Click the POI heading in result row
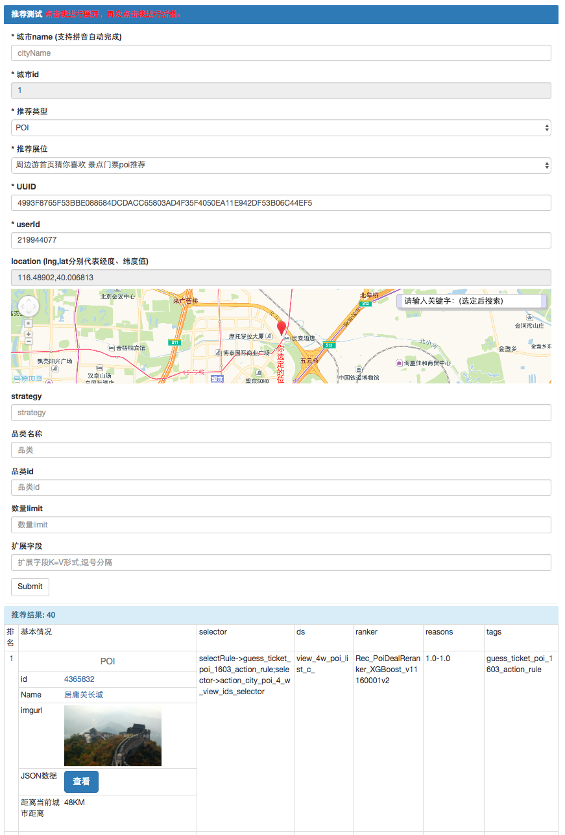The image size is (565, 835). click(x=108, y=661)
